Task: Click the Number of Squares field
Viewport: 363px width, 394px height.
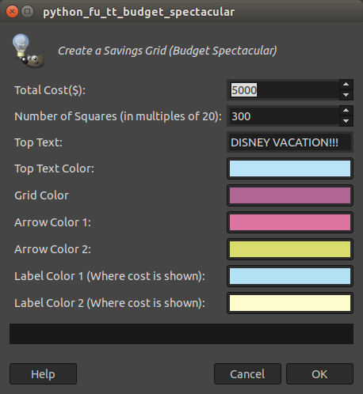Action: coord(283,116)
